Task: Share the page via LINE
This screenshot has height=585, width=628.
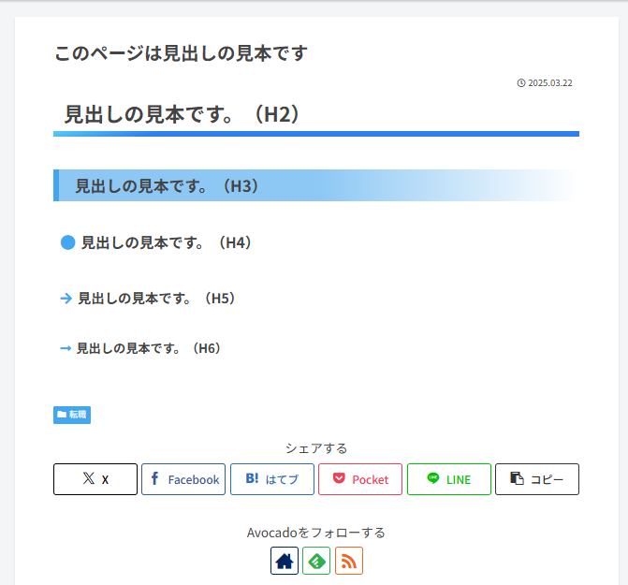Action: [448, 479]
